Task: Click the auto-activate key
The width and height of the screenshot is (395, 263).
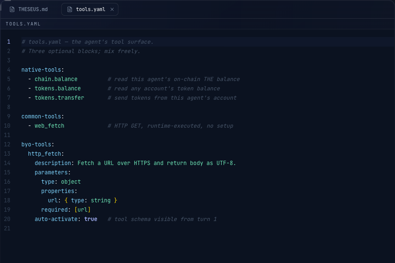Action: [56, 219]
